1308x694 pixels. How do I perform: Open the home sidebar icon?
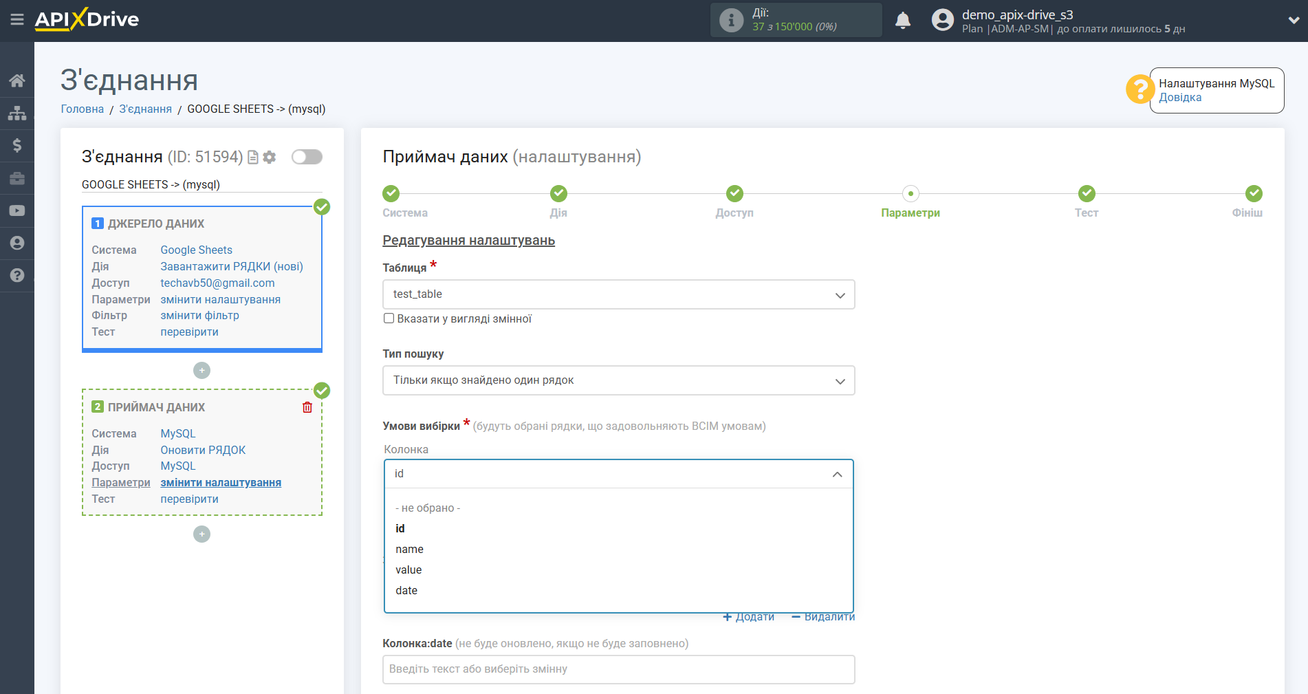pos(17,80)
